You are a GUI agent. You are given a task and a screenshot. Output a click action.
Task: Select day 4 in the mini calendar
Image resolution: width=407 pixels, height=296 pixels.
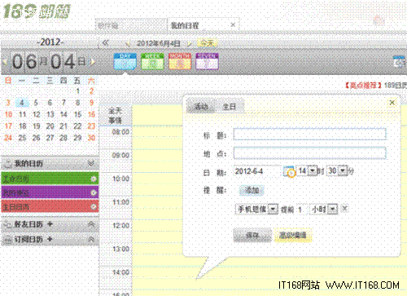click(22, 103)
